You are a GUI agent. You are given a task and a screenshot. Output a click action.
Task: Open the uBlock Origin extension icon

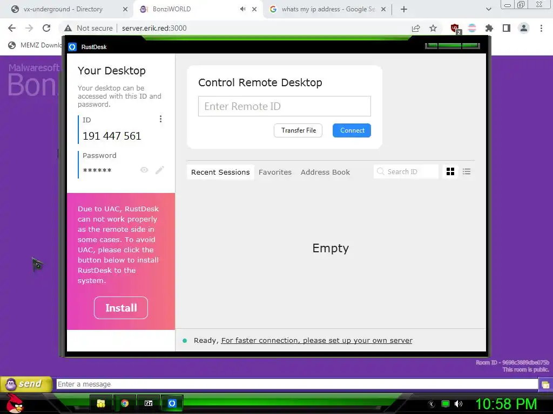pos(455,28)
